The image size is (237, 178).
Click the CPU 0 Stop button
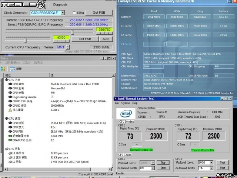(163, 162)
